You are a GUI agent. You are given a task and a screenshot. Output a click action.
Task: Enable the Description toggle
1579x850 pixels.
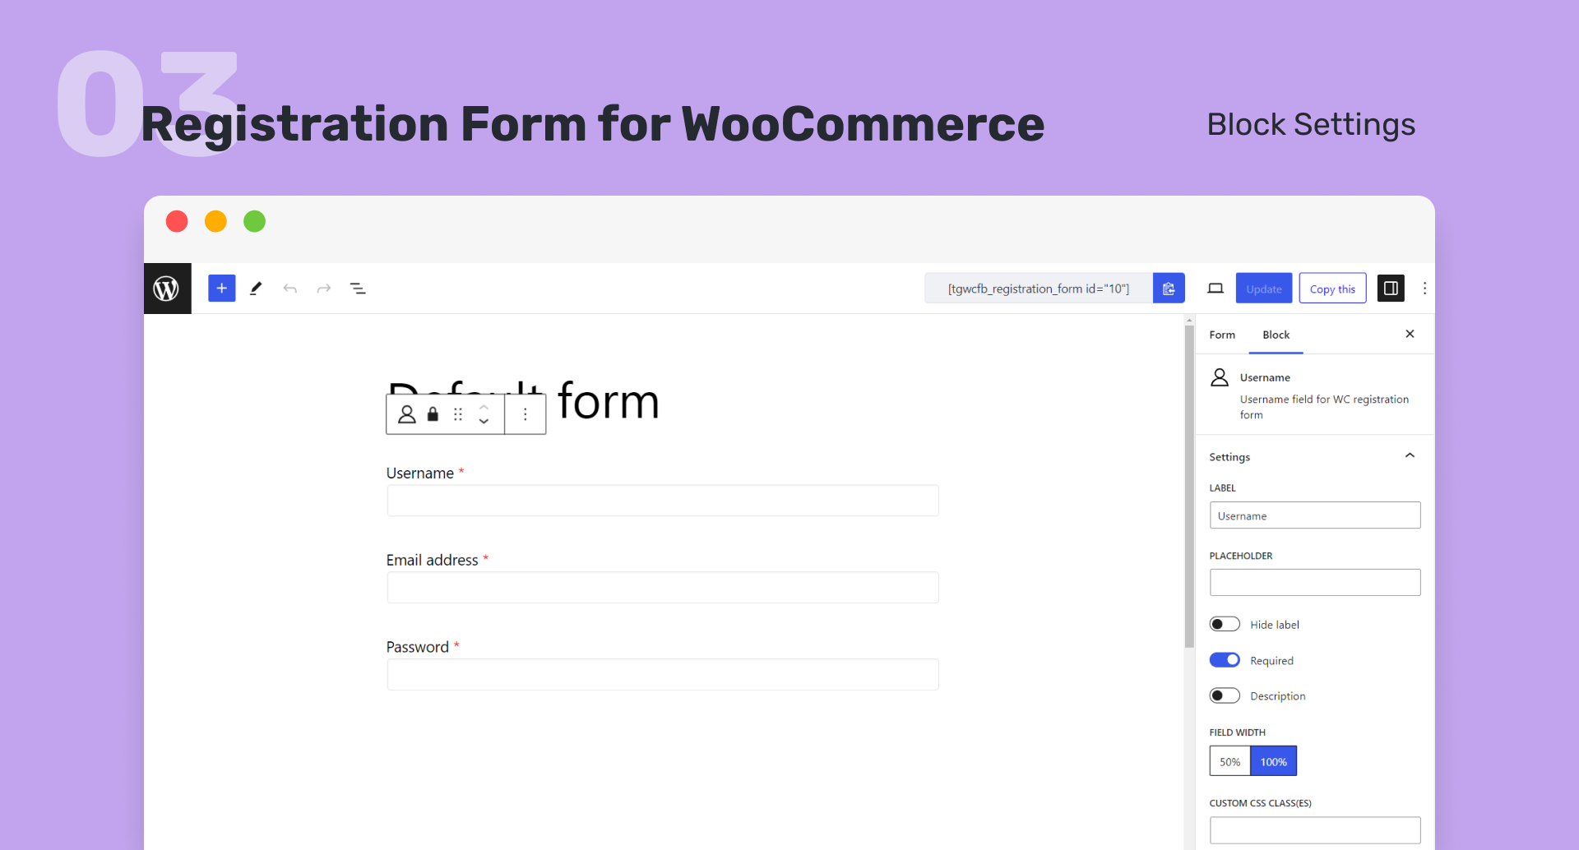[1225, 695]
